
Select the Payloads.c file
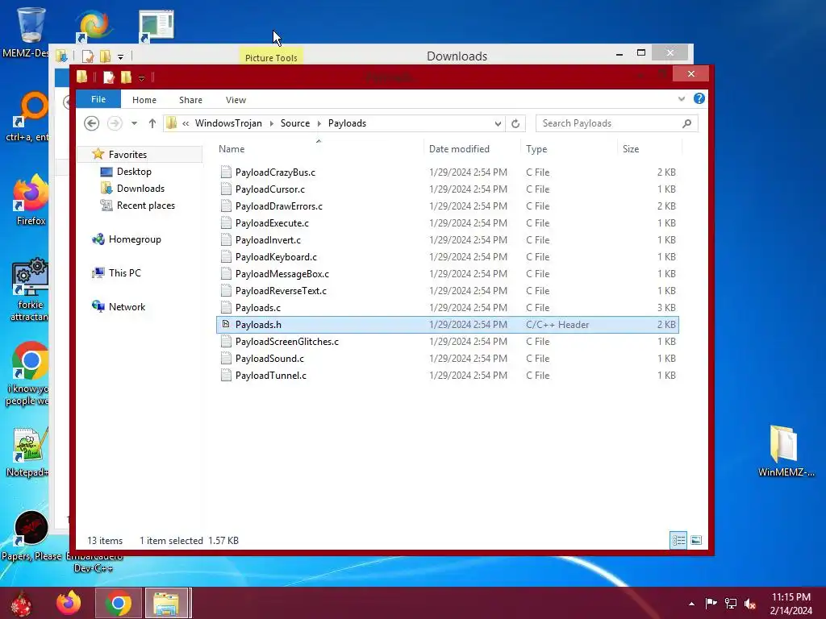pyautogui.click(x=257, y=307)
